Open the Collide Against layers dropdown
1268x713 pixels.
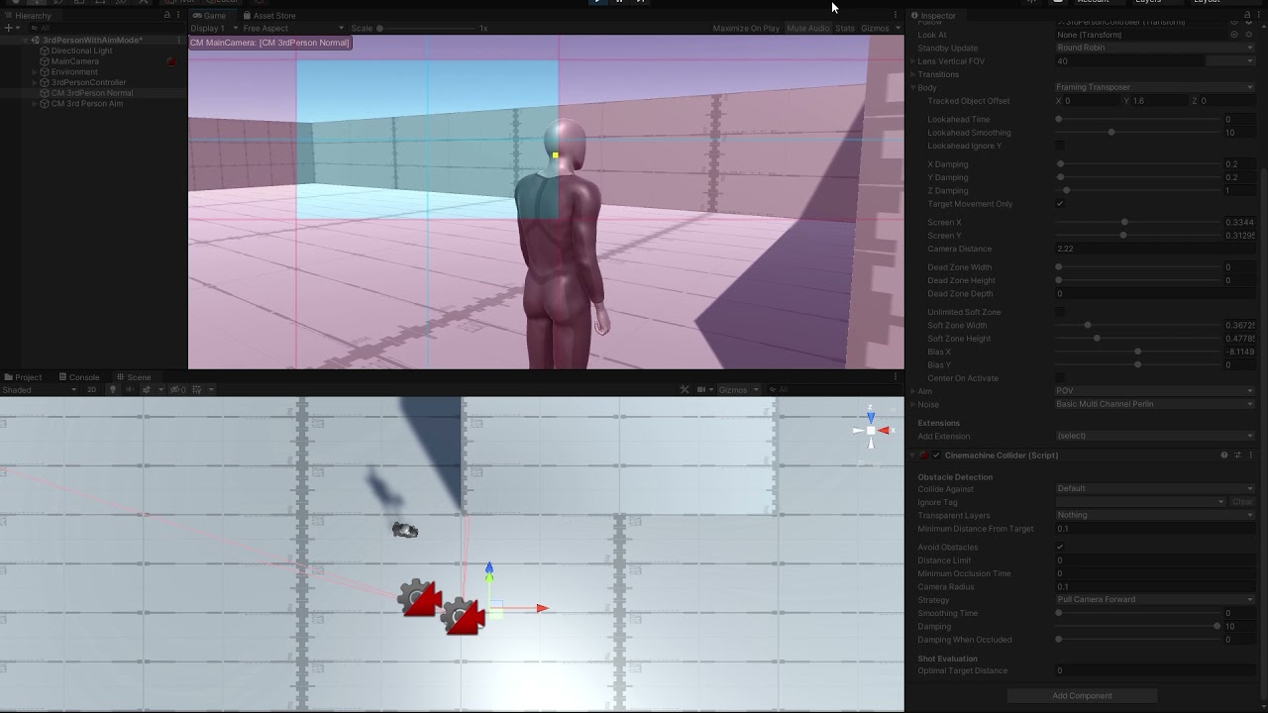click(x=1154, y=488)
